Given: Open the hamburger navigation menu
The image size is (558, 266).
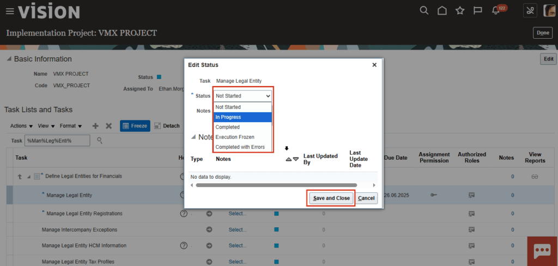Looking at the screenshot, I should click(10, 11).
